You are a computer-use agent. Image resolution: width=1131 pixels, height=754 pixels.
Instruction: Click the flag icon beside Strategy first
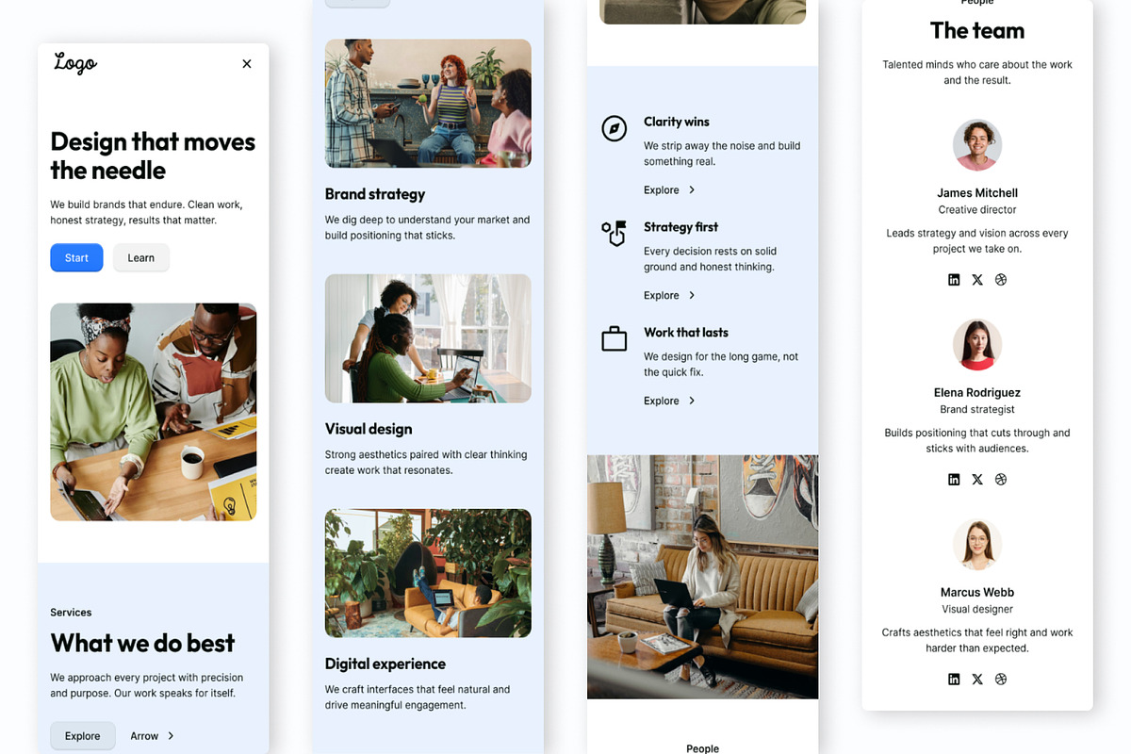[x=615, y=234]
